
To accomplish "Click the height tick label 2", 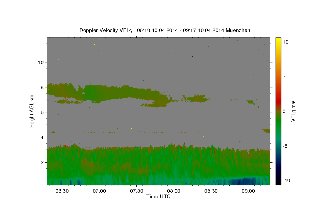I will click(42, 162).
